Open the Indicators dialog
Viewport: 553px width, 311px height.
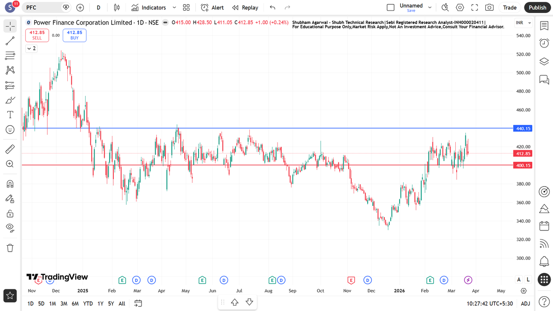coord(148,7)
